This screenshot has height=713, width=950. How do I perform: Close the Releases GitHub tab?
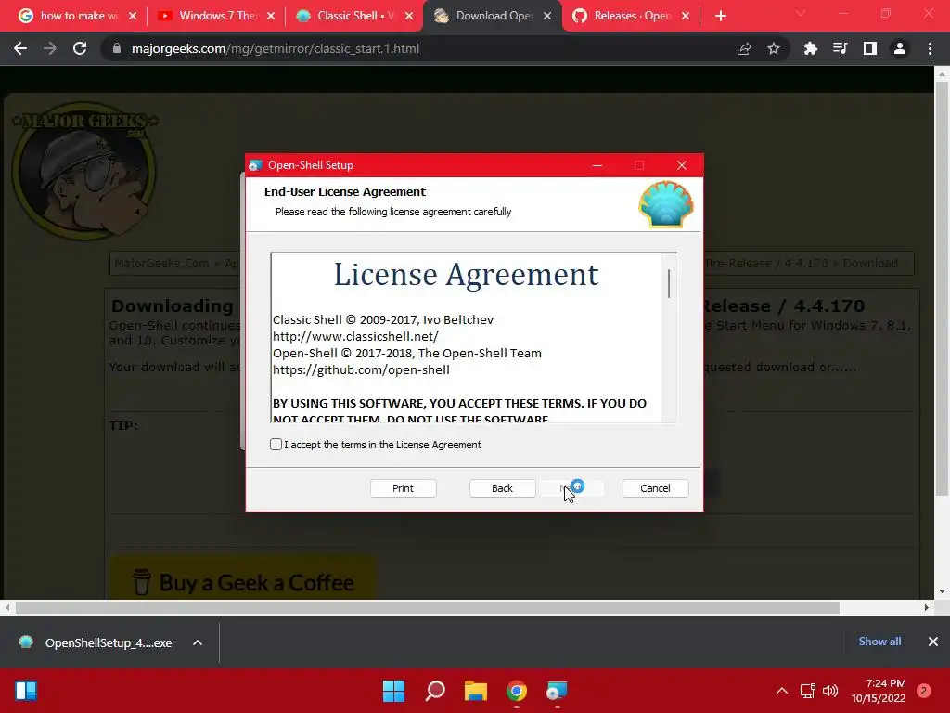[x=686, y=16]
